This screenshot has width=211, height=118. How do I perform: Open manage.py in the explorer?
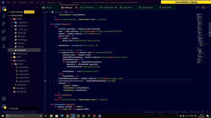point(21,92)
